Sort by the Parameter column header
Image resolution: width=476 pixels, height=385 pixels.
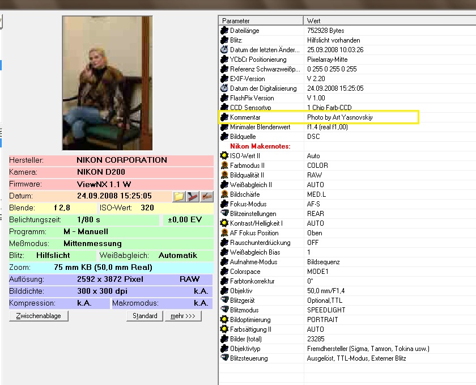(261, 20)
